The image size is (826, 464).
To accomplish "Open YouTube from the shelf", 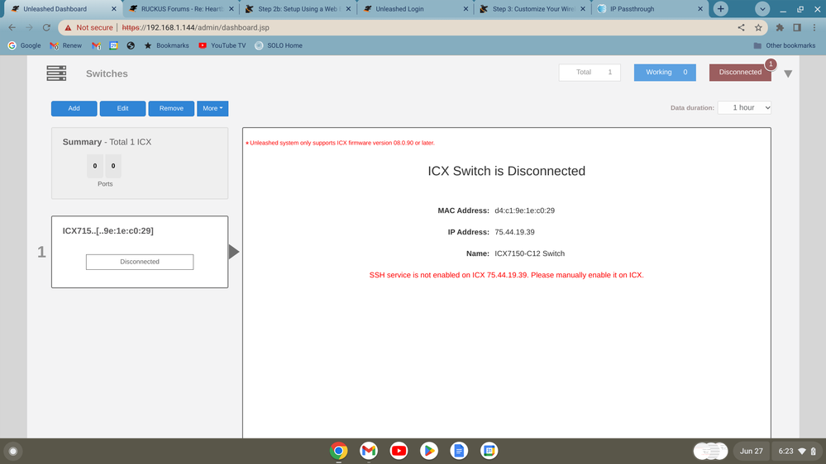I will [x=399, y=451].
